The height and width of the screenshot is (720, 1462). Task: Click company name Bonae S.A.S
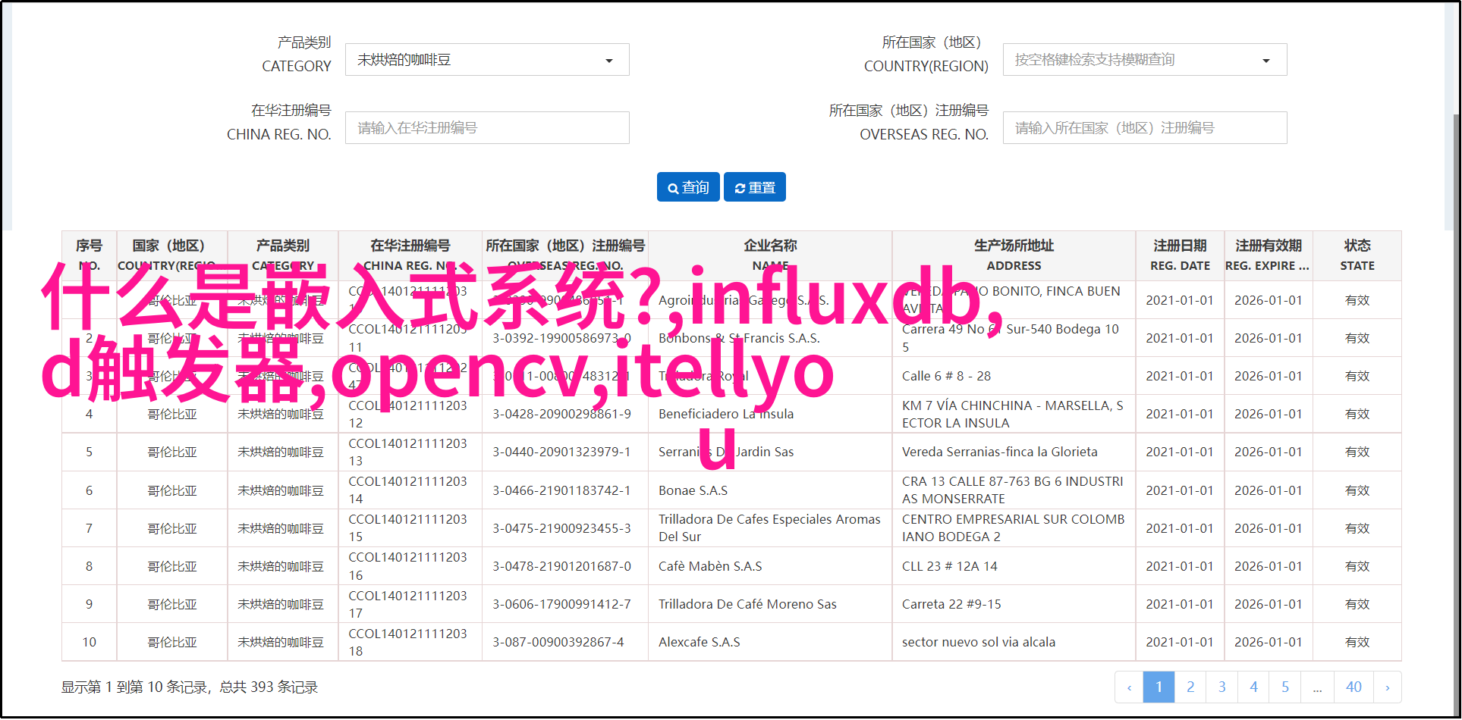(x=693, y=490)
